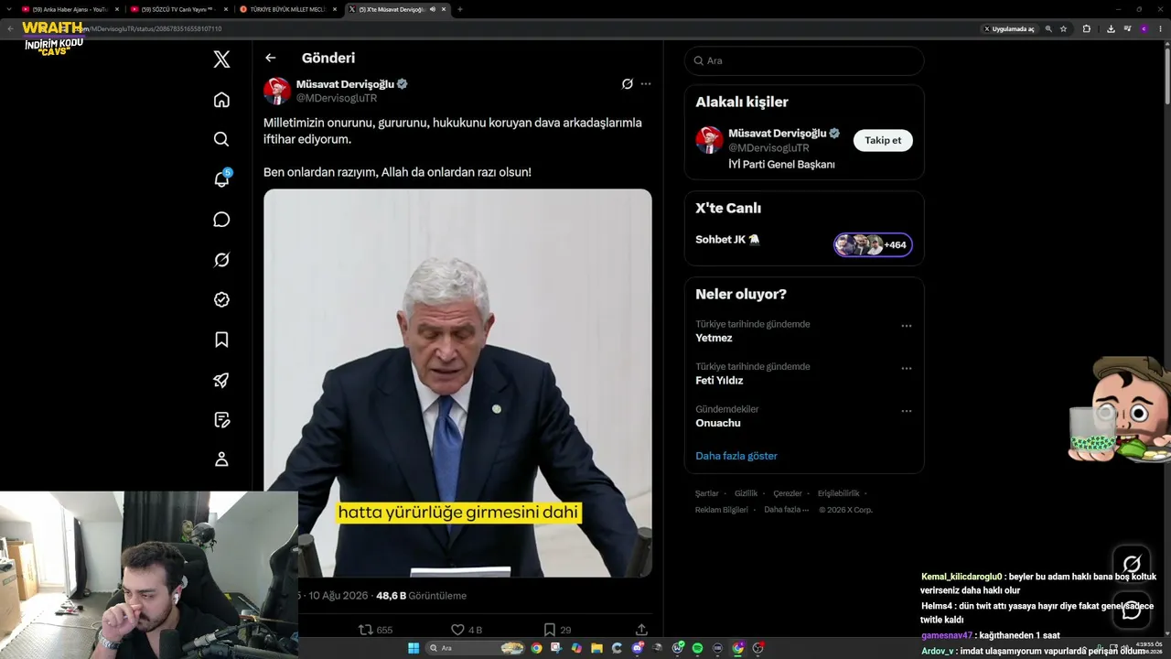The image size is (1171, 659).
Task: Open the Profile person icon
Action: [221, 459]
